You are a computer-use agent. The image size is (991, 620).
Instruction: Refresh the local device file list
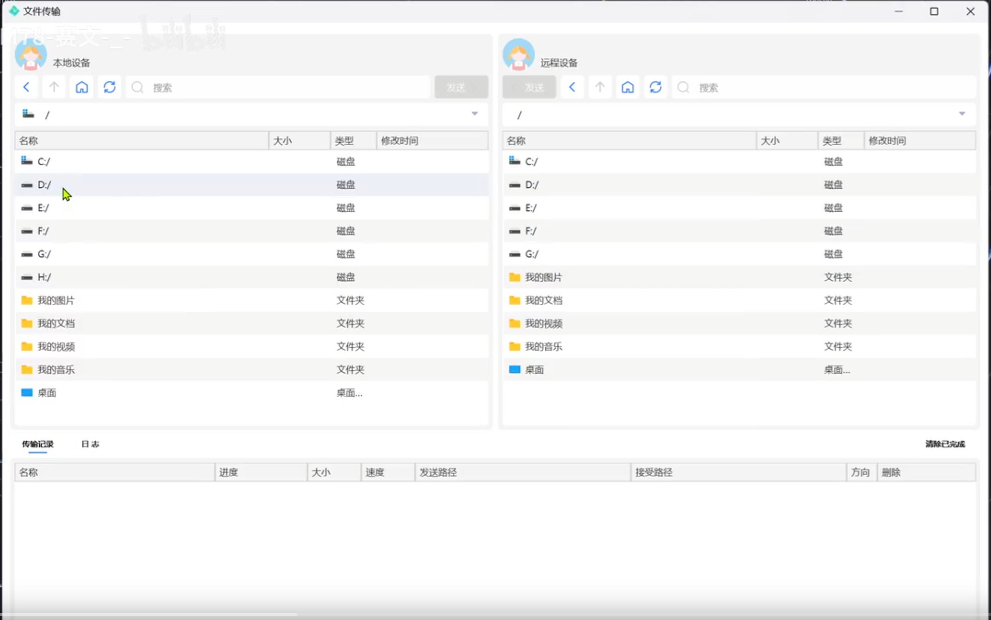(110, 87)
